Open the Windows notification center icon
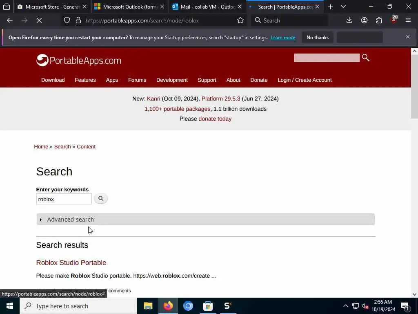Viewport: 418px width, 314px height. click(x=405, y=306)
